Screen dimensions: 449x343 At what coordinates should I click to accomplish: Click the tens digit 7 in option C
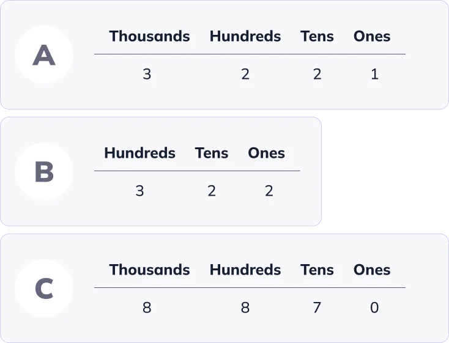click(317, 307)
